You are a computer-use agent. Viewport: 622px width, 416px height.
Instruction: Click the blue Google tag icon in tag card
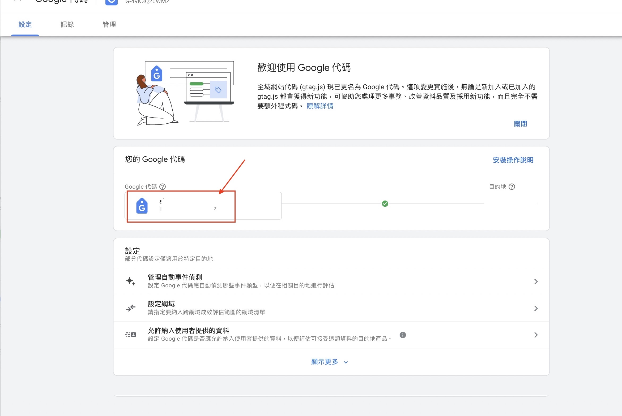point(142,206)
